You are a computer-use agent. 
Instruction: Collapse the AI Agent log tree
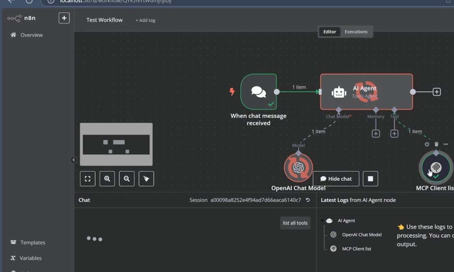pos(322,220)
